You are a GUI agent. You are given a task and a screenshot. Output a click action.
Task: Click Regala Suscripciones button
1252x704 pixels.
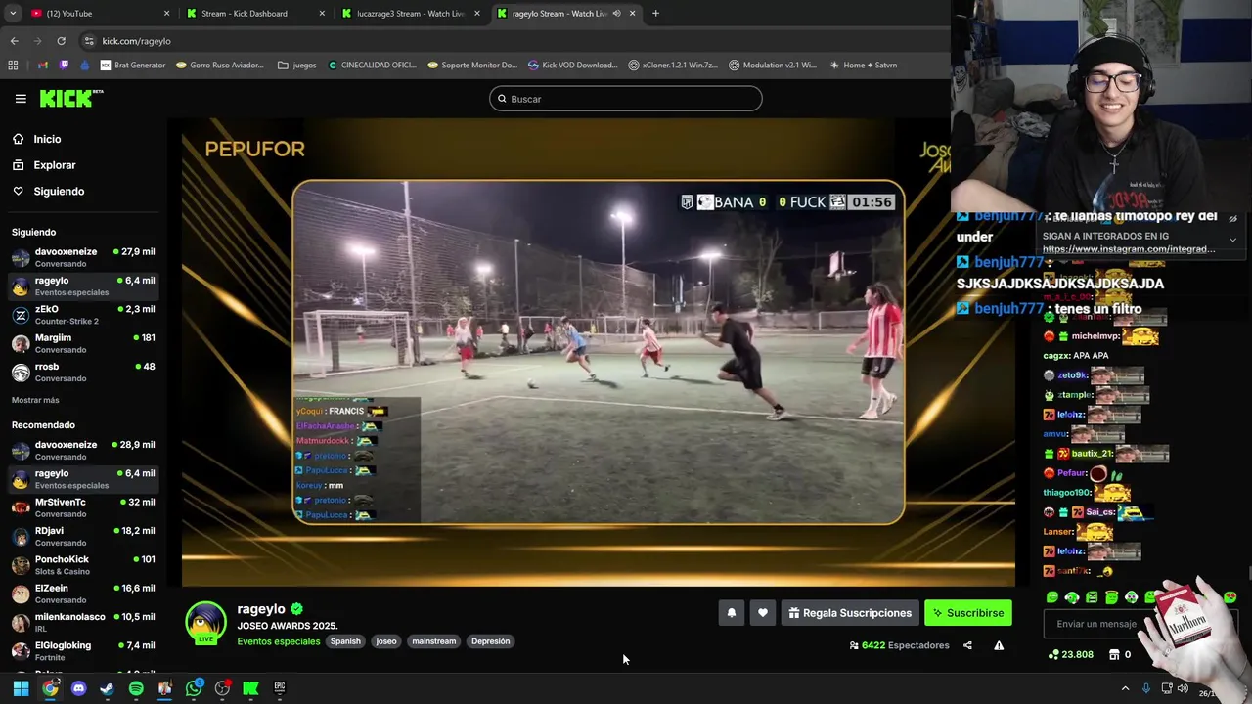pyautogui.click(x=850, y=613)
